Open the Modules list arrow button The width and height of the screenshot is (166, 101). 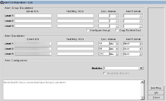coord(141,68)
